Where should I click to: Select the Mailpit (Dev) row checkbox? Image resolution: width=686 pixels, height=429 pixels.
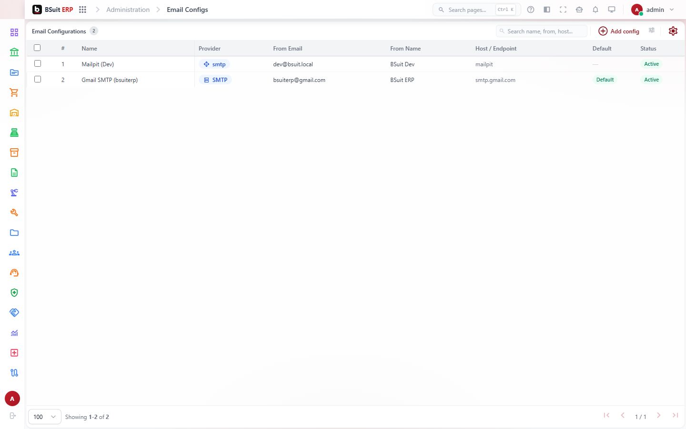pyautogui.click(x=38, y=63)
